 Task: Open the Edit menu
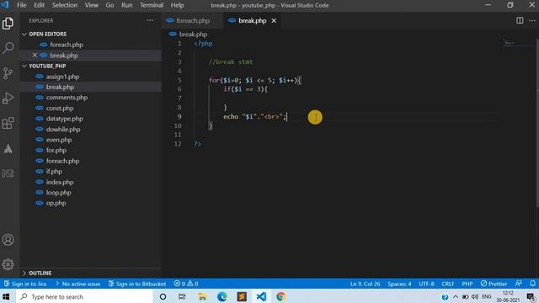pyautogui.click(x=40, y=5)
